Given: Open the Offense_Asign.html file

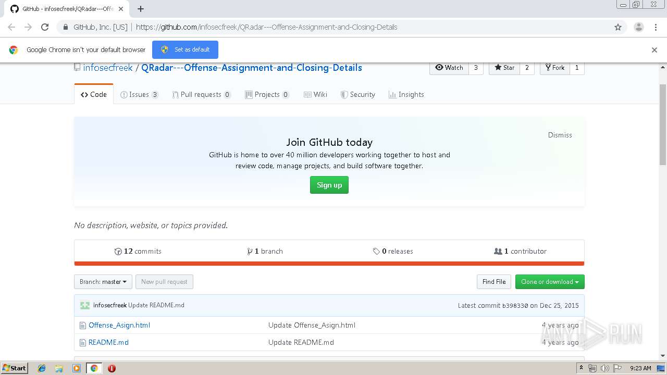Looking at the screenshot, I should pyautogui.click(x=119, y=325).
